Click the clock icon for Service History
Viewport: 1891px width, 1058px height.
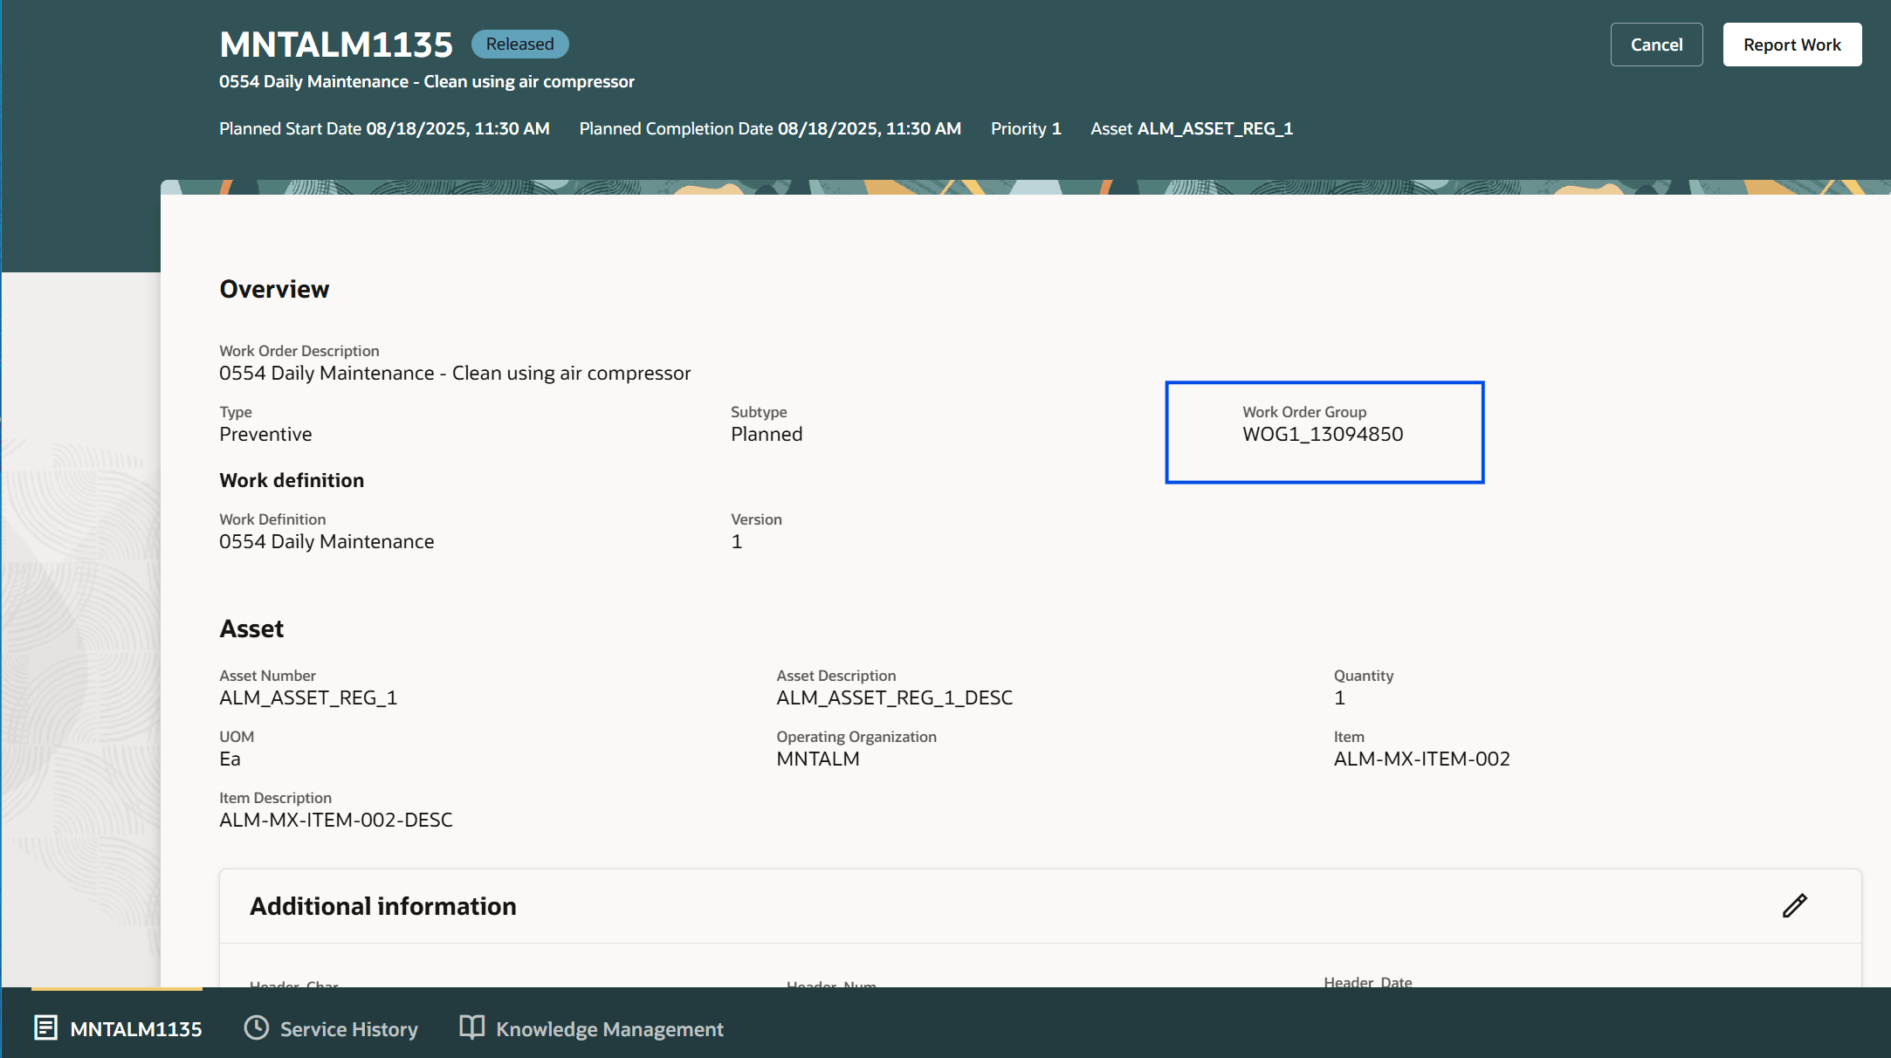tap(256, 1027)
